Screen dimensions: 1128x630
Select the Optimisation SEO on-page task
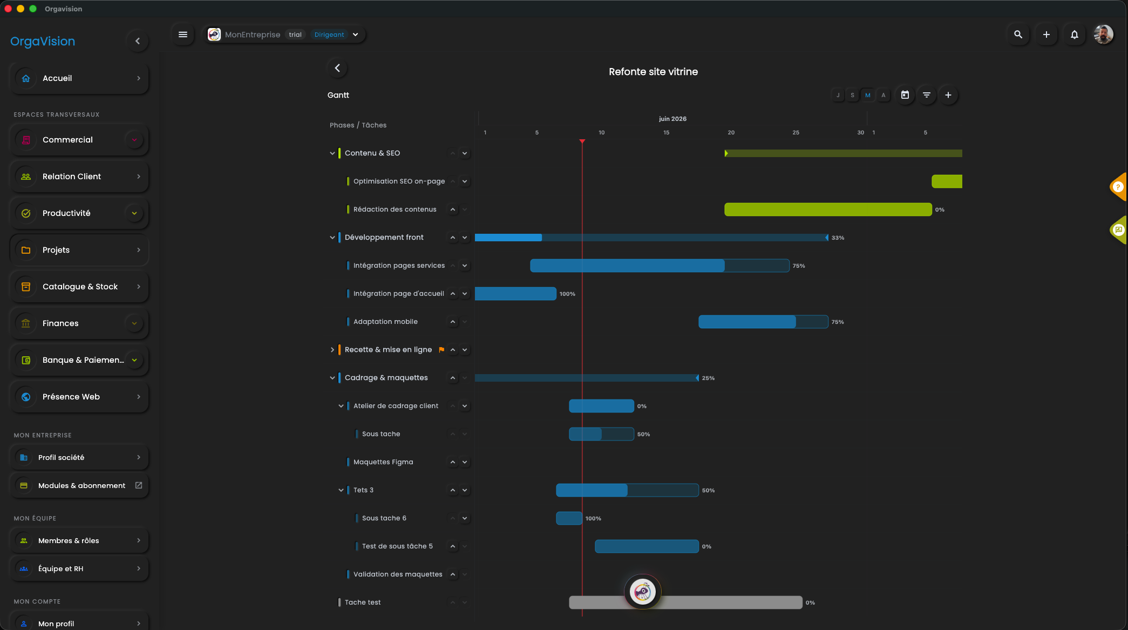coord(399,181)
